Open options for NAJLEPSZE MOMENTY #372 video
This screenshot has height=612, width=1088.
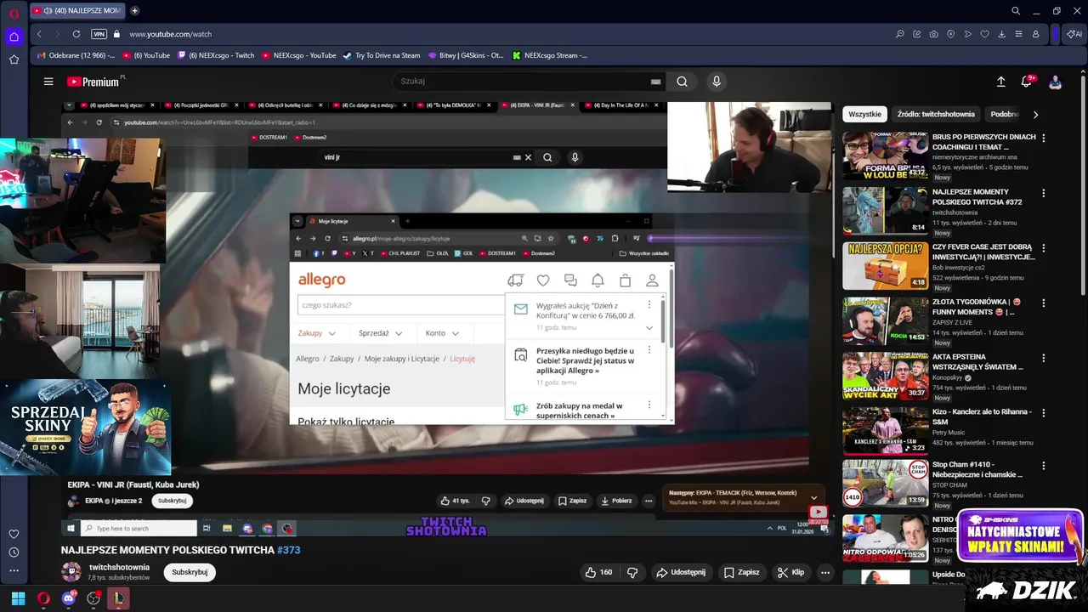pyautogui.click(x=1044, y=193)
